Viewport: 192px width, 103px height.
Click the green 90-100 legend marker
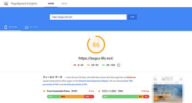coord(103,65)
